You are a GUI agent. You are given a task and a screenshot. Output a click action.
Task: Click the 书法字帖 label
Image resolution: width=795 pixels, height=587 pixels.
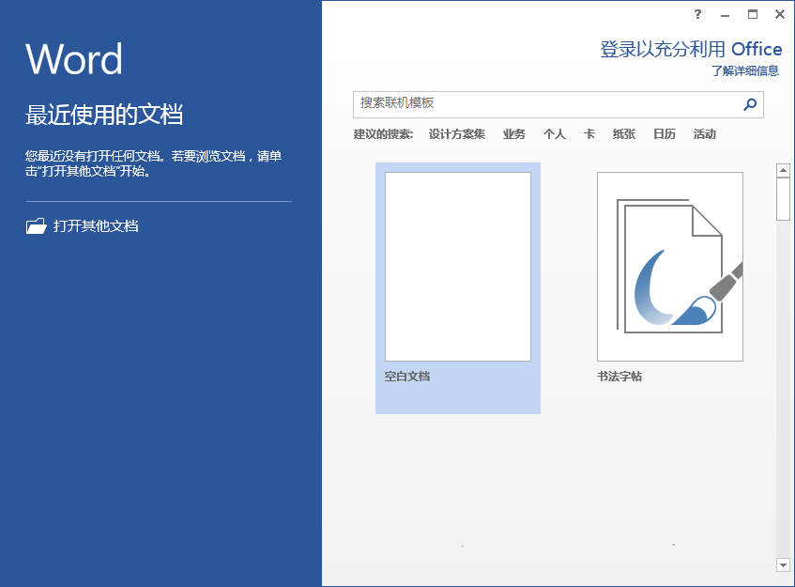pos(619,377)
